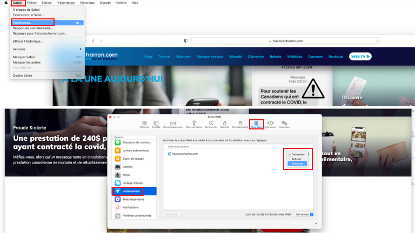Select Emplacement in sidebar
The image size is (415, 233).
[134, 191]
